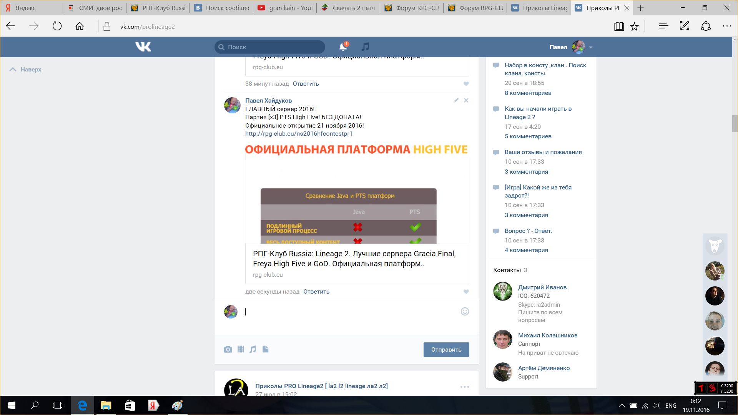Open post options three-dots menu
This screenshot has width=738, height=415.
(x=465, y=387)
